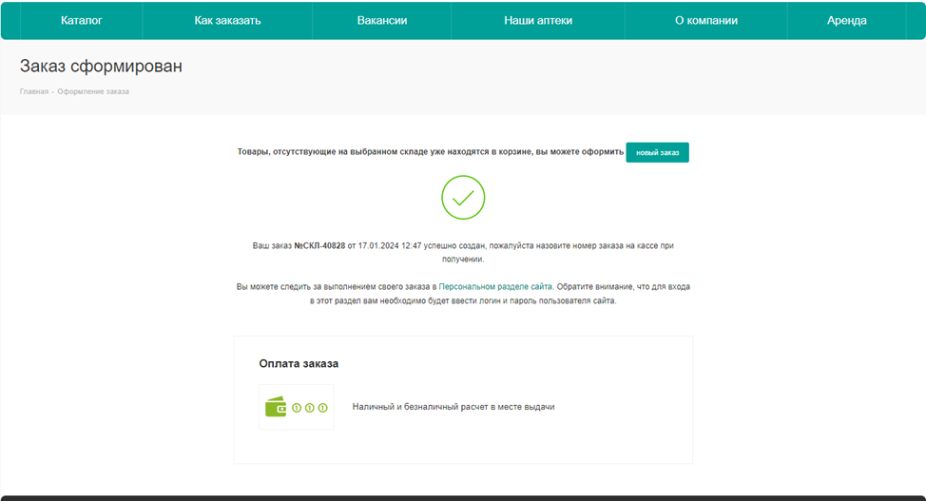The image size is (926, 501).
Task: Click the Оформление заказа breadcrumb
Action: 93,91
